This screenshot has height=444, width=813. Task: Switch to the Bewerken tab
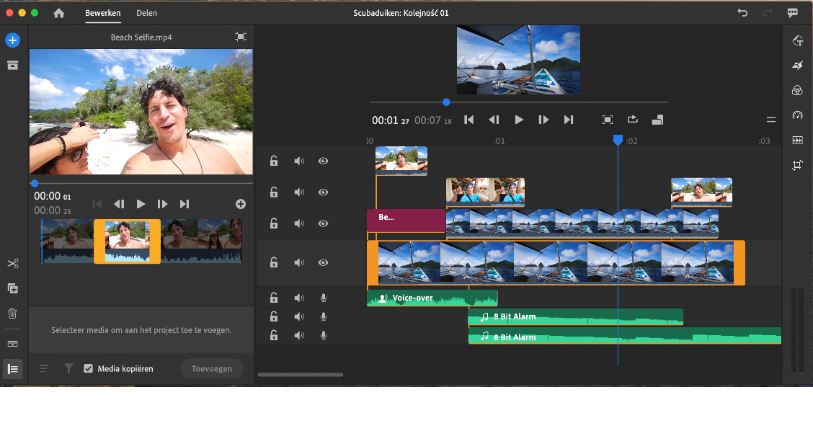click(103, 13)
